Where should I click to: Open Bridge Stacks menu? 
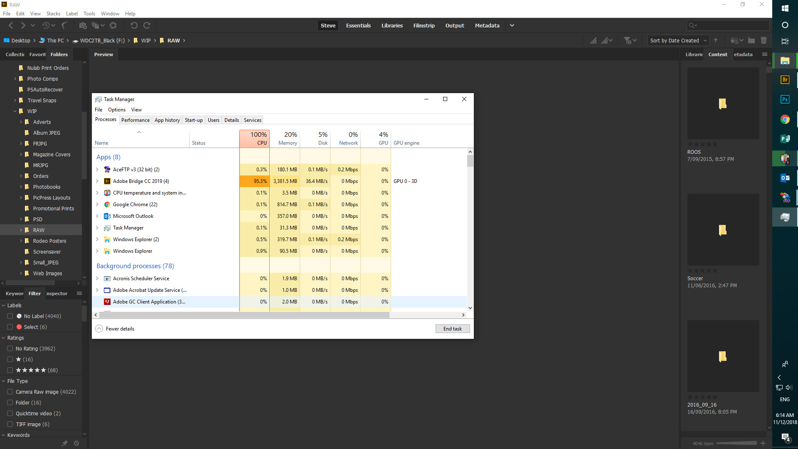coord(53,14)
